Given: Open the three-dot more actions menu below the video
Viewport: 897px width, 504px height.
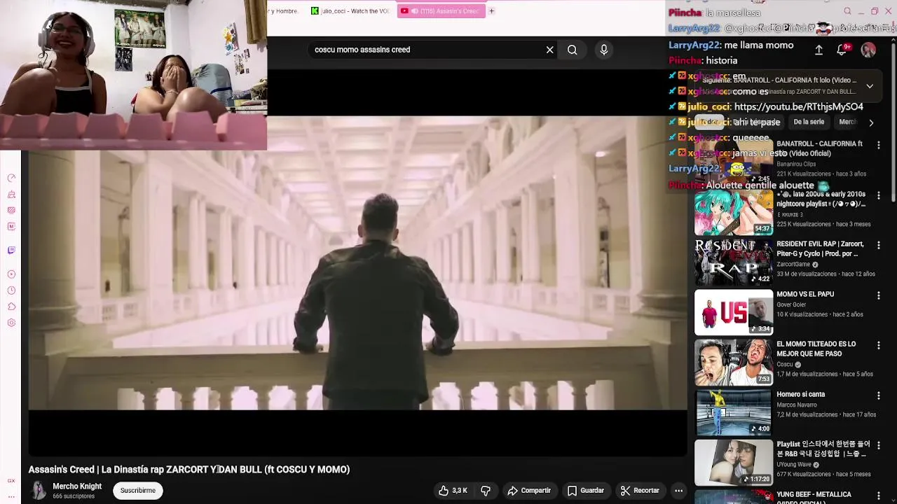Looking at the screenshot, I should [678, 491].
